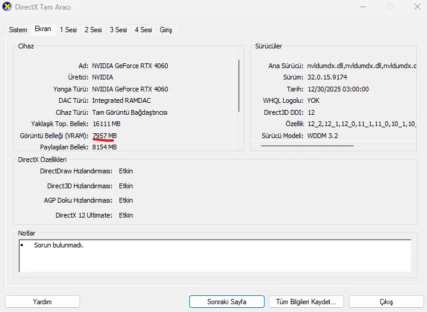This screenshot has height=312, width=427.
Task: Click the Ad value NVIDIA GeForce RTX 4060
Action: coord(130,66)
